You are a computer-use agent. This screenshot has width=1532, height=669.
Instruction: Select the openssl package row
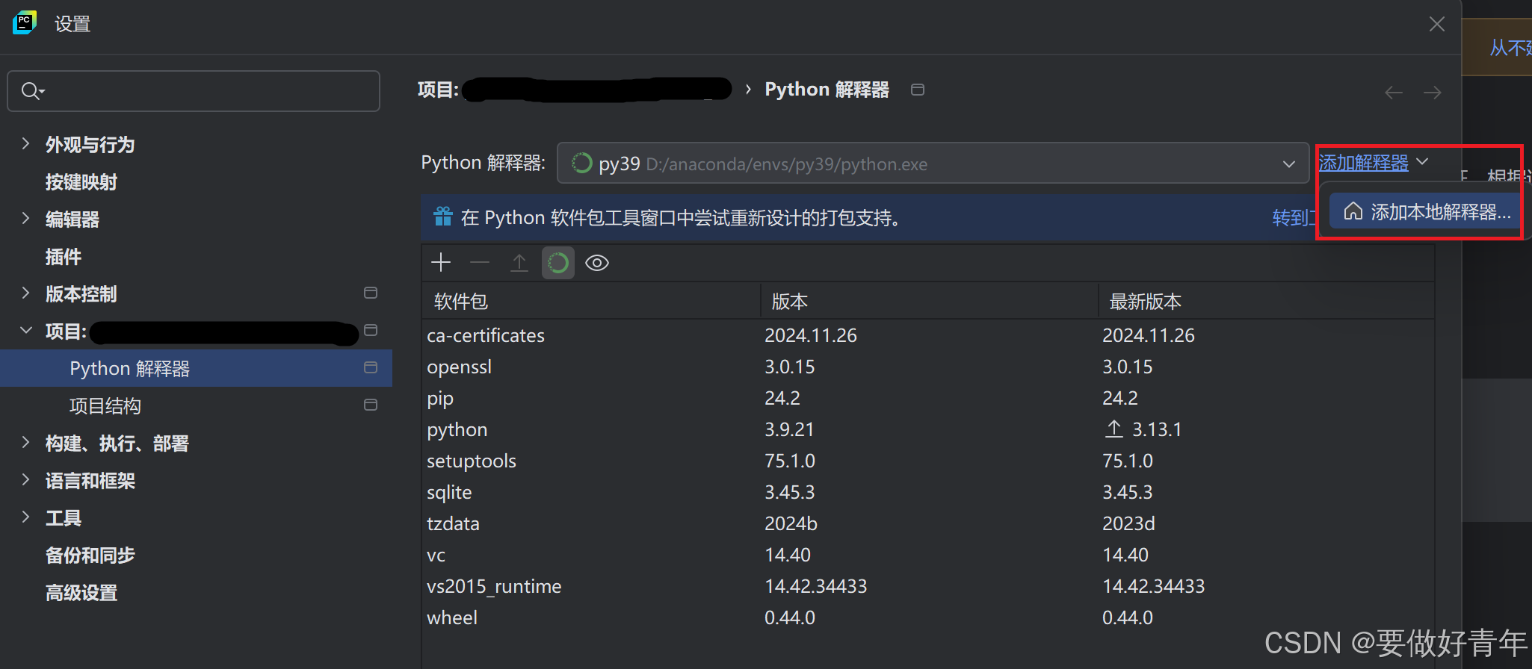coord(927,367)
